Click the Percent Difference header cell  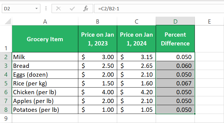coord(175,39)
